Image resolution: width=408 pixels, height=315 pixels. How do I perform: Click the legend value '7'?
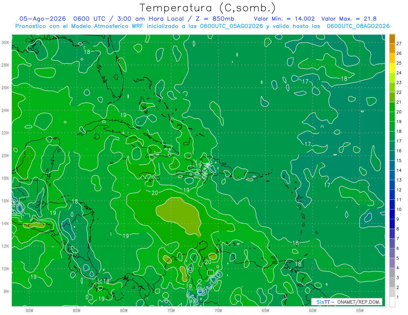coord(398,239)
